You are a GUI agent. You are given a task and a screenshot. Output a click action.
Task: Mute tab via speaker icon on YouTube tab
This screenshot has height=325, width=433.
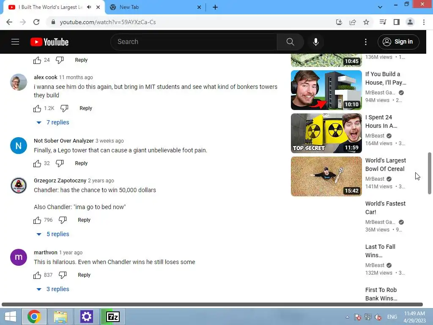[89, 7]
